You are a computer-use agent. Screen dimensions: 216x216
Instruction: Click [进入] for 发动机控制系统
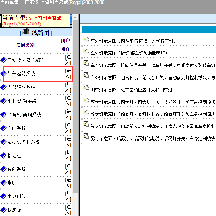(68, 142)
